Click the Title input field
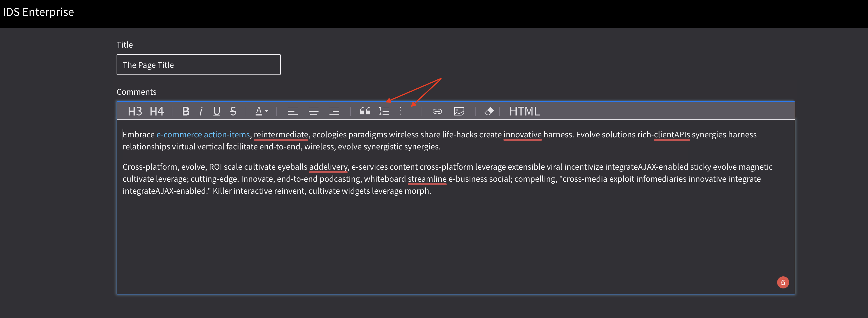The width and height of the screenshot is (868, 318). pyautogui.click(x=198, y=65)
